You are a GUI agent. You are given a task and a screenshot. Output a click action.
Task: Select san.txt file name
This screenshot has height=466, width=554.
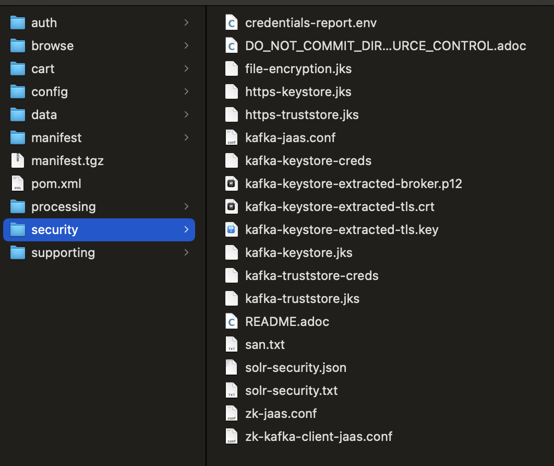coord(265,345)
